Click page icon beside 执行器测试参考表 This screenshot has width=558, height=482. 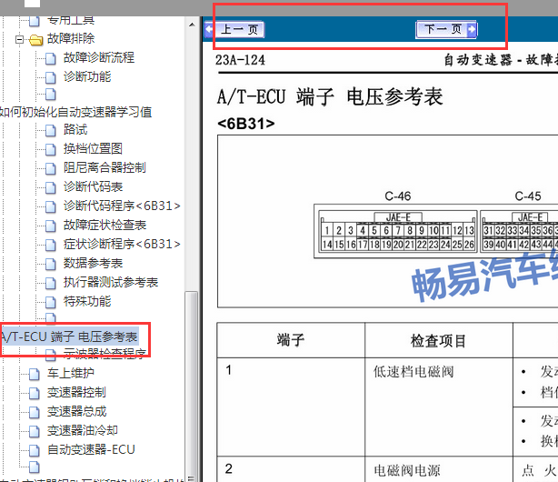51,283
